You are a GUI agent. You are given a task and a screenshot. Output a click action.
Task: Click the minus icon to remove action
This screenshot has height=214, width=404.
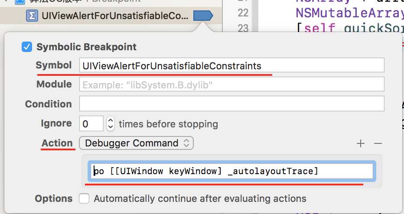click(378, 143)
